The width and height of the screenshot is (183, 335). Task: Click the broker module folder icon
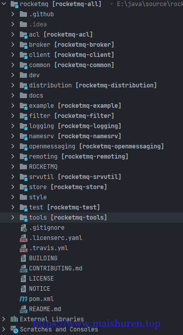(23, 45)
